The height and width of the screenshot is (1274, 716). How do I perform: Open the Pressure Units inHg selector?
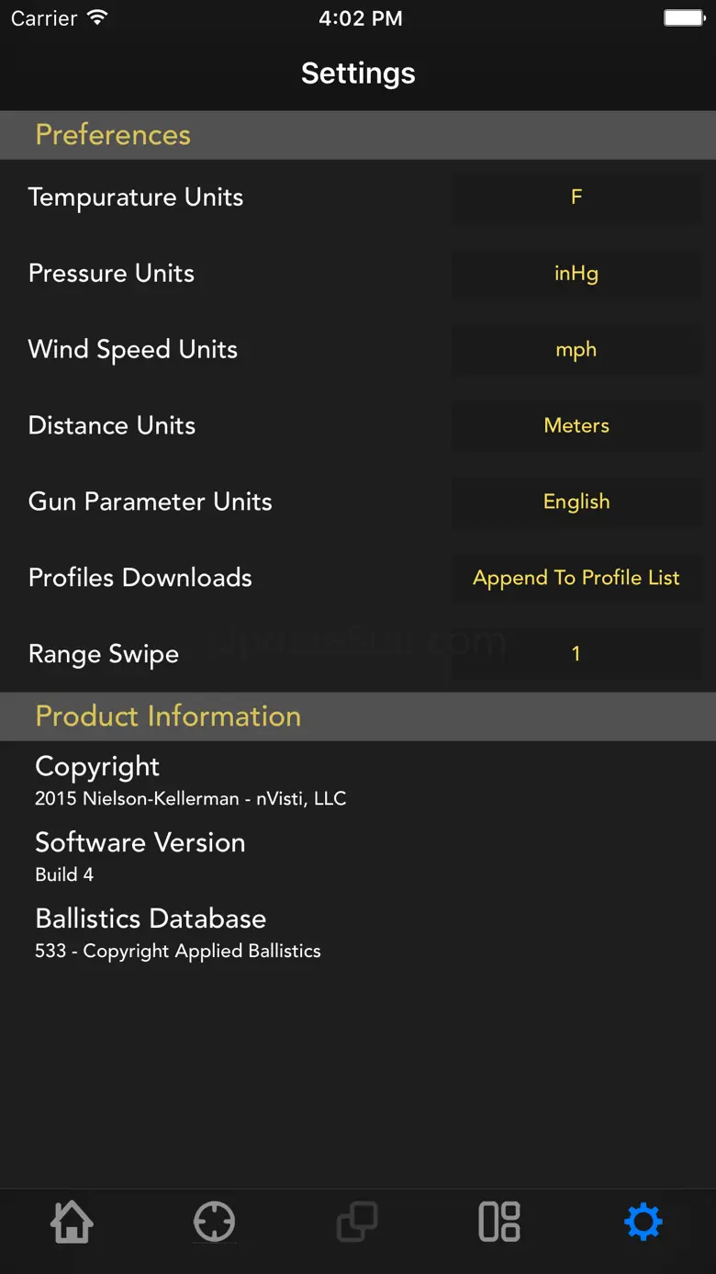576,273
